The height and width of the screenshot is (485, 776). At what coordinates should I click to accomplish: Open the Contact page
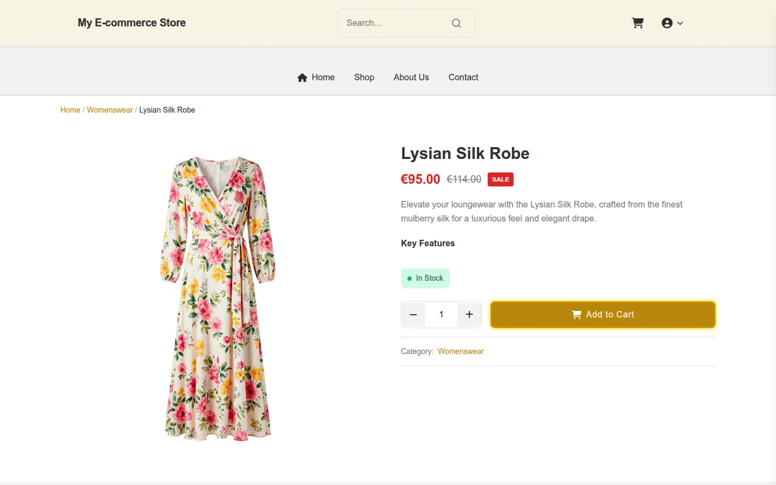click(x=463, y=78)
